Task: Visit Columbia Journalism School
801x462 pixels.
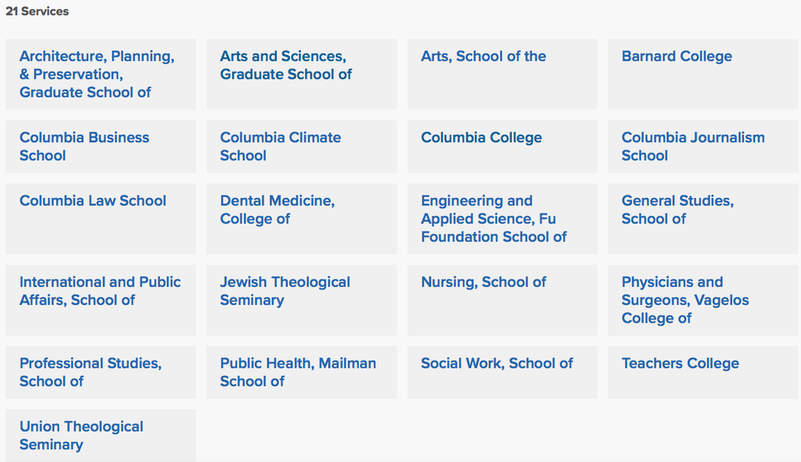Action: (x=693, y=146)
